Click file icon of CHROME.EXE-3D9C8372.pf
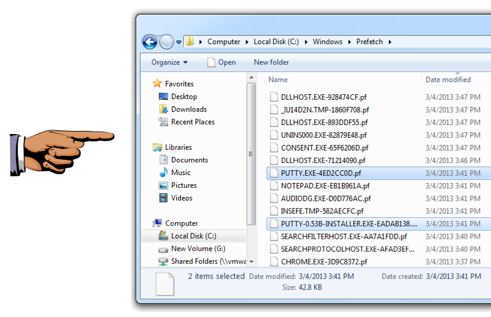This screenshot has width=491, height=317. pos(274,261)
